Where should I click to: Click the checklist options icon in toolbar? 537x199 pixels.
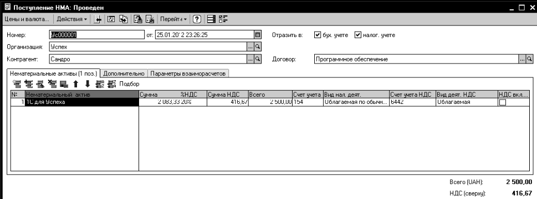223,19
